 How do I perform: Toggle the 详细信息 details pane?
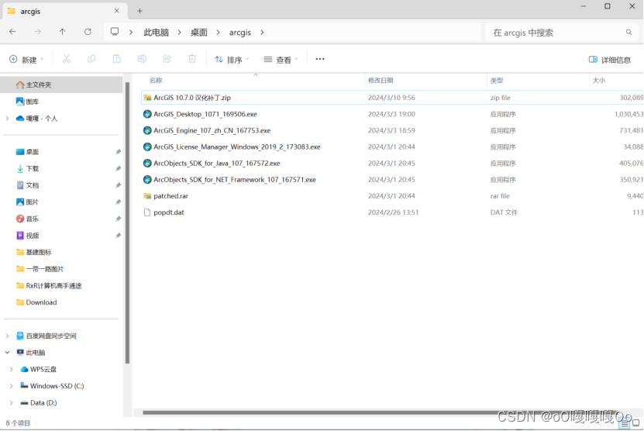point(609,60)
